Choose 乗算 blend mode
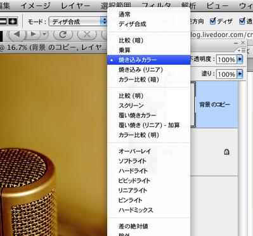253x236 pixels. coord(149,50)
